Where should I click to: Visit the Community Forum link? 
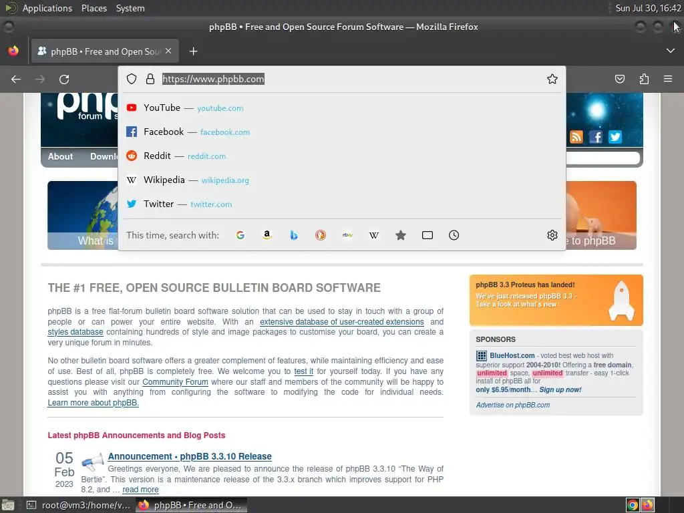(175, 382)
